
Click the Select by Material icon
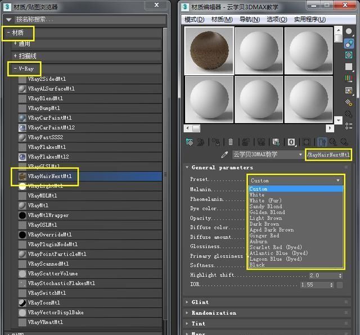[x=349, y=114]
